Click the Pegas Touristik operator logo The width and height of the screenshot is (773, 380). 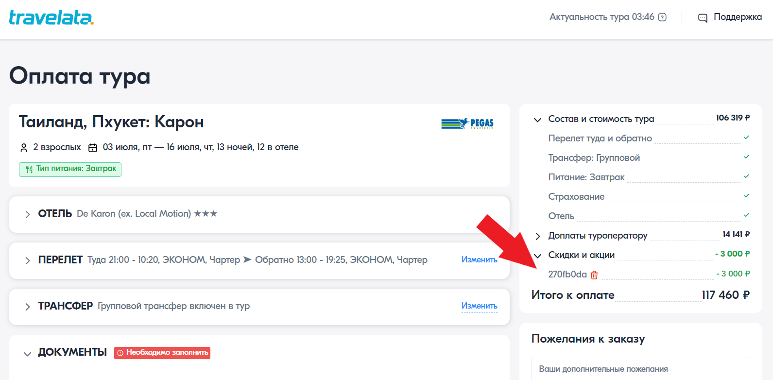467,123
